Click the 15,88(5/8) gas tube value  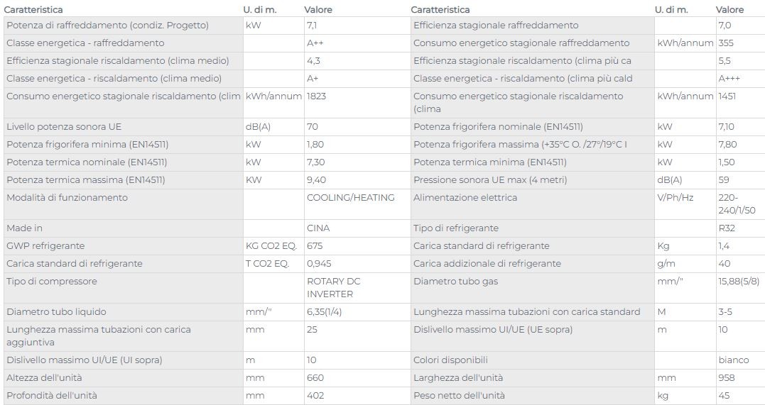739,281
